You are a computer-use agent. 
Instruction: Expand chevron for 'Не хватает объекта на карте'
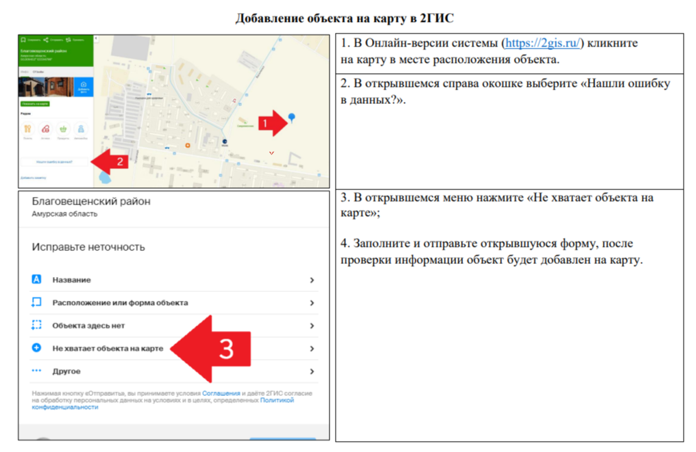click(312, 349)
